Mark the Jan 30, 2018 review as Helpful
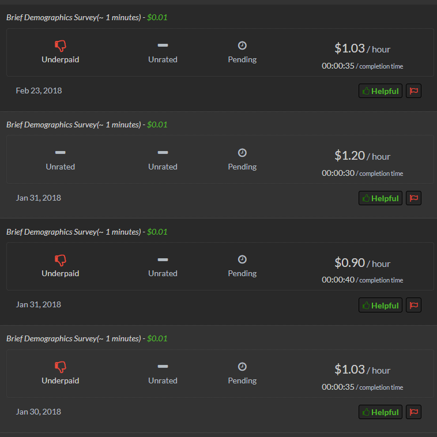 380,412
